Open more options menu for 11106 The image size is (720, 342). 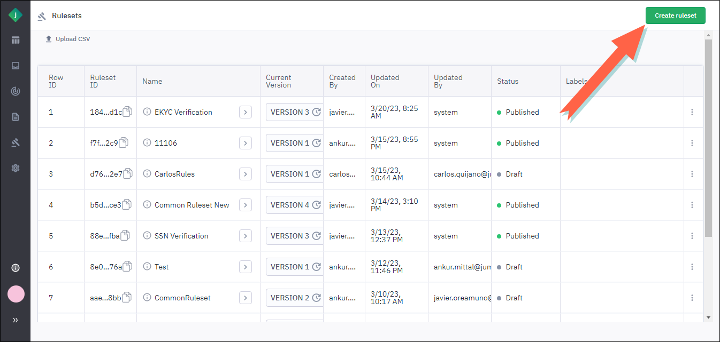coord(692,143)
